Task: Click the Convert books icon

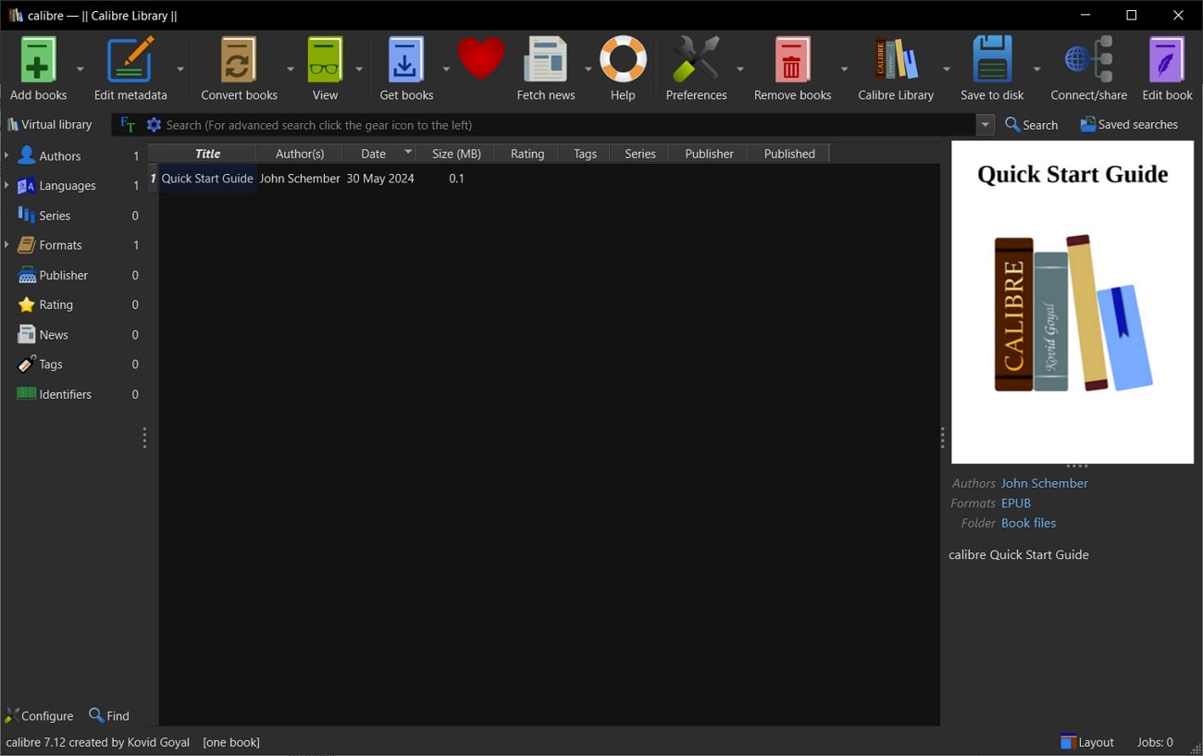Action: click(x=239, y=60)
